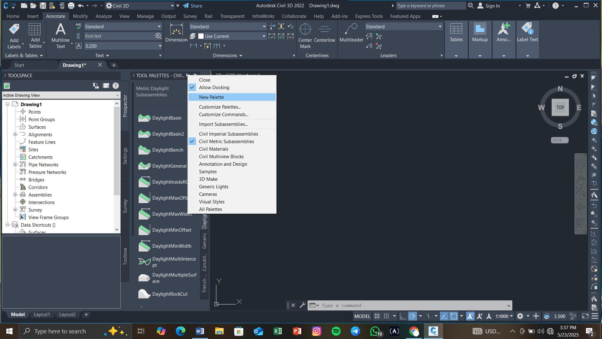Viewport: 602px width, 339px height.
Task: Click the TOP face of the ViewCube
Action: pos(560,107)
